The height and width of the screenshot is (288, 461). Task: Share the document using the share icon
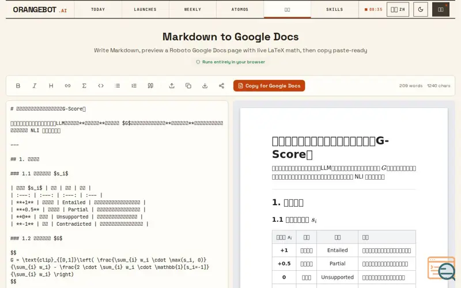click(221, 86)
